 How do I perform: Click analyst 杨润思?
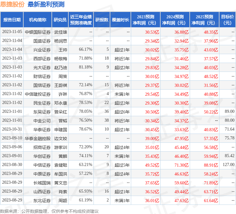[x=61, y=41]
